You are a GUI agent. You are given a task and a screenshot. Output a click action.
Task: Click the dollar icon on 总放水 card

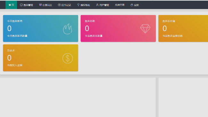(x=68, y=58)
